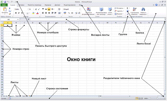Click Удалить in cells group
Screen dimensions: 167x101
coord(119,11)
